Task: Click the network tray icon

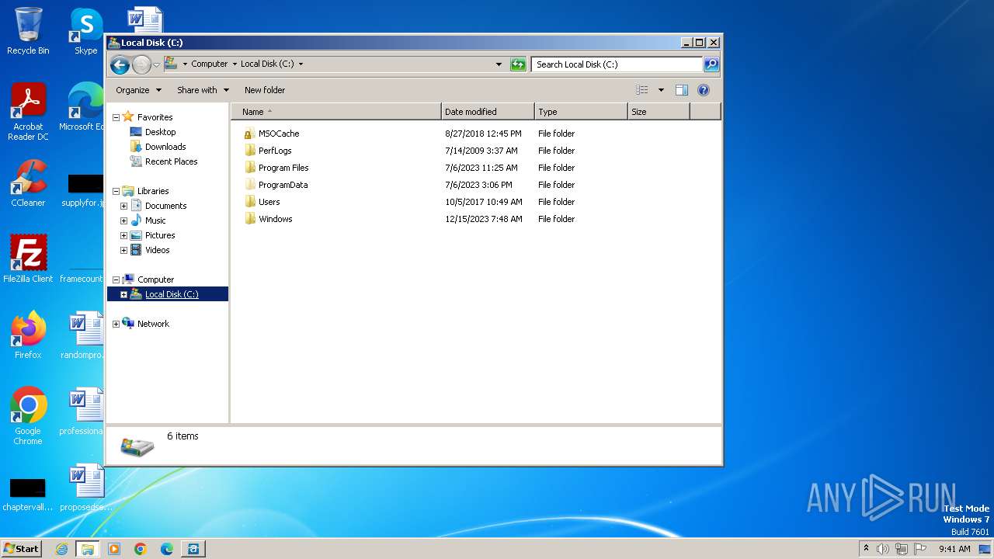Action: click(902, 549)
